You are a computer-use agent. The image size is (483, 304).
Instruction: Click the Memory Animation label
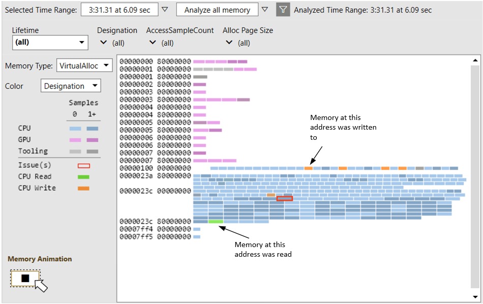(x=40, y=259)
